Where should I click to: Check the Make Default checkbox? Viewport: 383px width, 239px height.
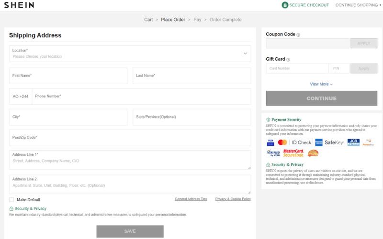point(11,200)
